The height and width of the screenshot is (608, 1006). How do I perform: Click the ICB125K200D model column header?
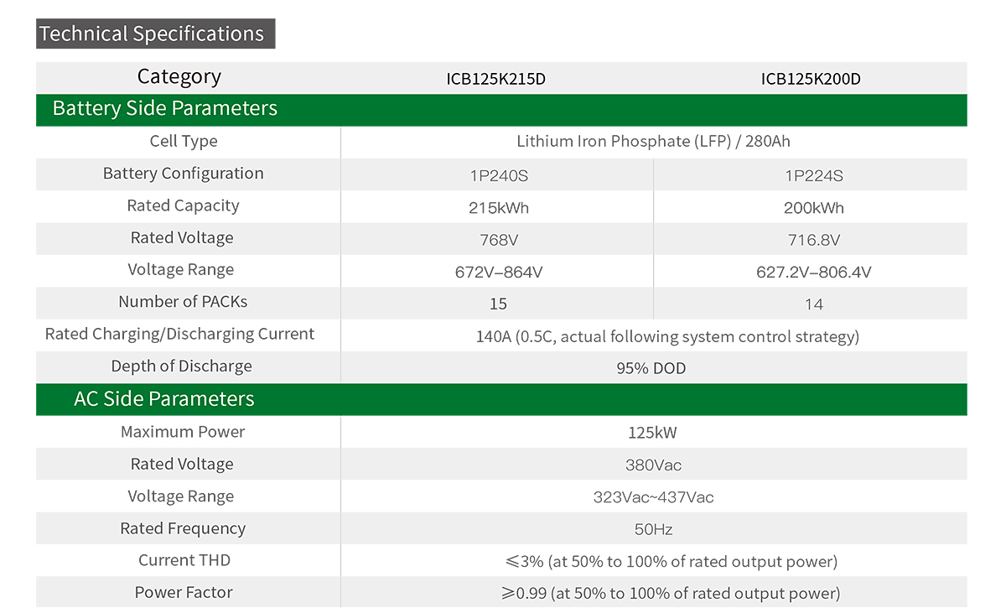811,80
